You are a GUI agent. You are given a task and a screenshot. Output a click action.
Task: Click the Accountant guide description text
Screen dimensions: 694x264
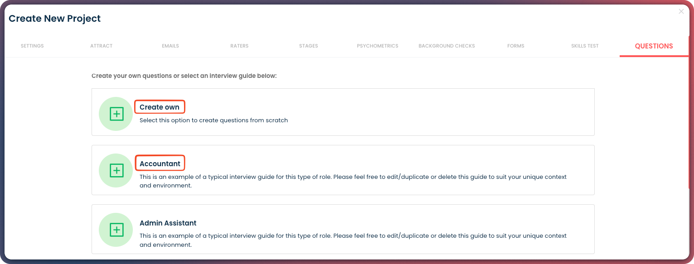(x=353, y=181)
